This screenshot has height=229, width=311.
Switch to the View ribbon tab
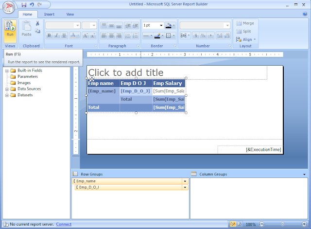point(70,14)
